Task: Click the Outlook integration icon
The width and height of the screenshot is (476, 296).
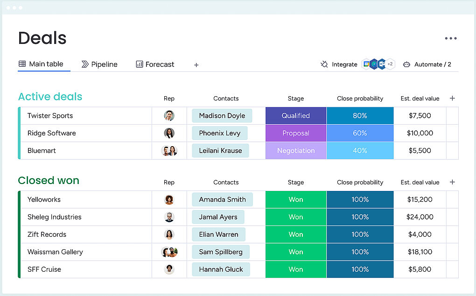Action: 381,64
